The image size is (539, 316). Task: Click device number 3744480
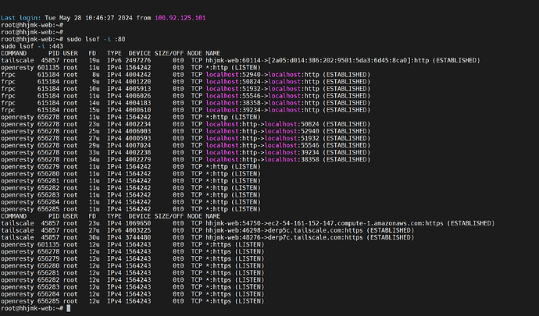(137, 237)
